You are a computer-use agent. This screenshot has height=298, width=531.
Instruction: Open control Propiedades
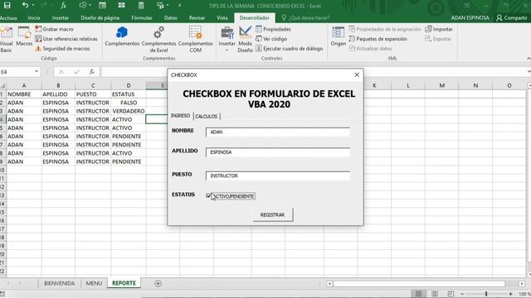tap(273, 29)
